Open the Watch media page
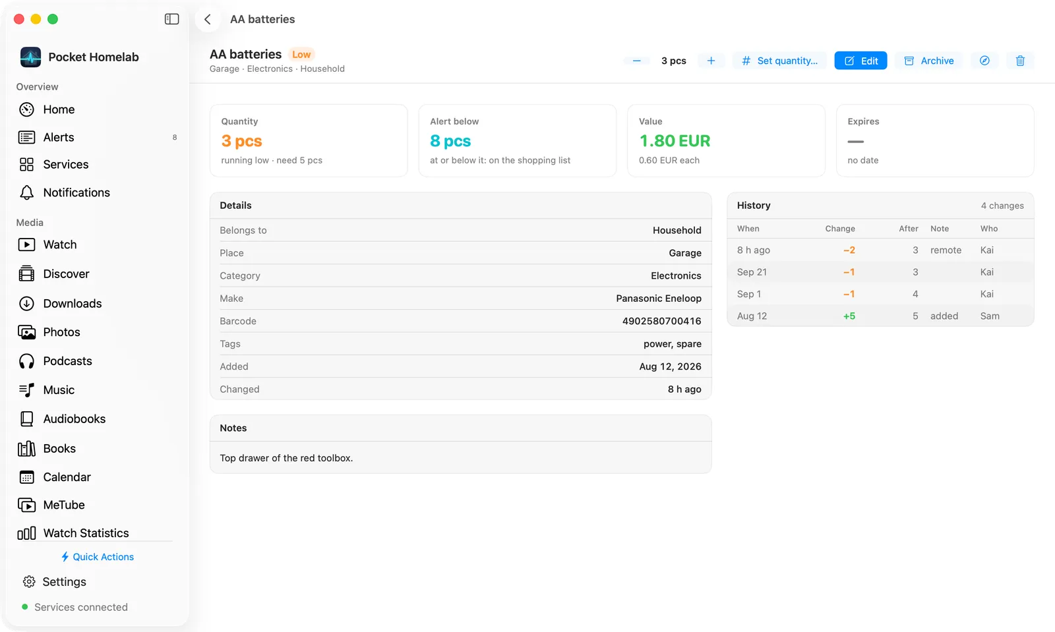The height and width of the screenshot is (632, 1055). (x=96, y=244)
